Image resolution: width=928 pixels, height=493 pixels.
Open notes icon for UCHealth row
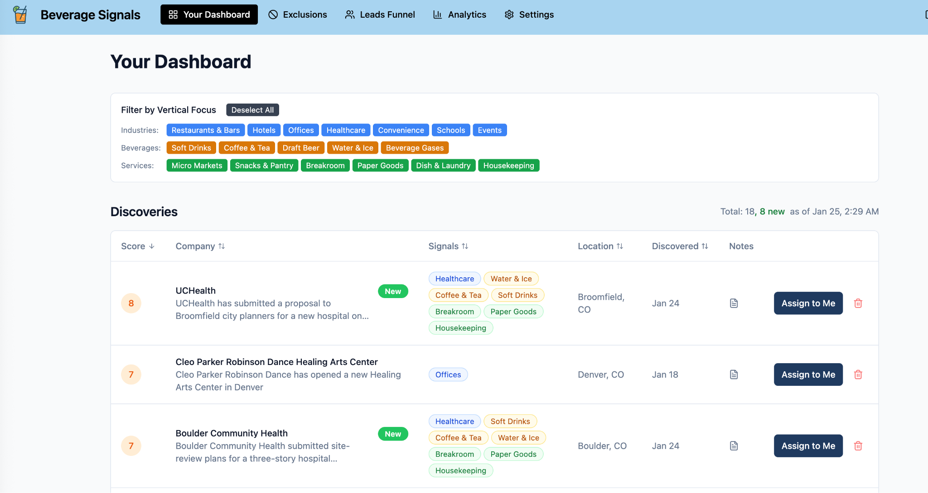click(x=734, y=303)
